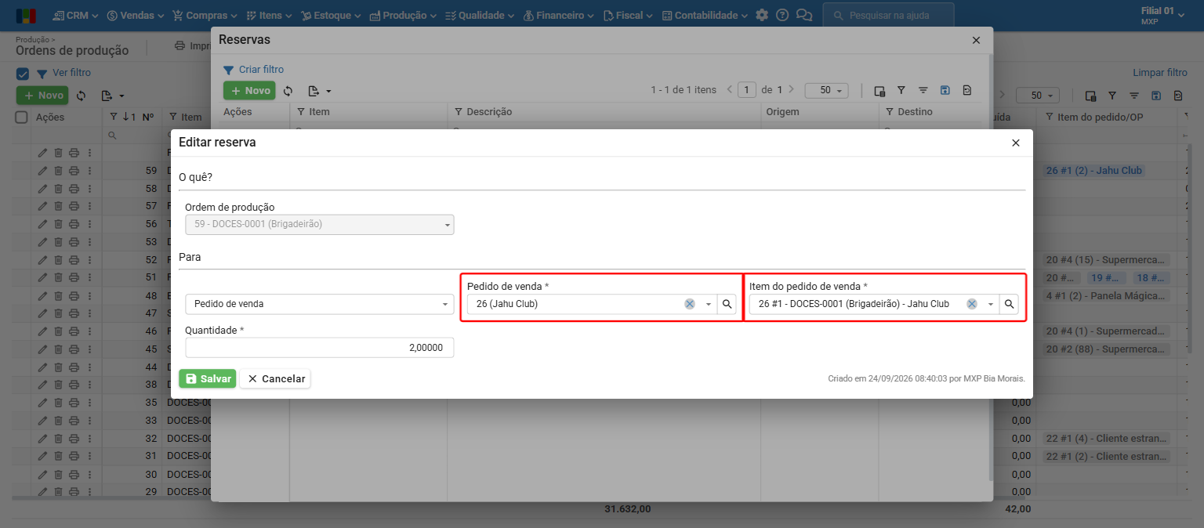Delete production order row 57 with trash icon
The image size is (1204, 528).
point(58,206)
